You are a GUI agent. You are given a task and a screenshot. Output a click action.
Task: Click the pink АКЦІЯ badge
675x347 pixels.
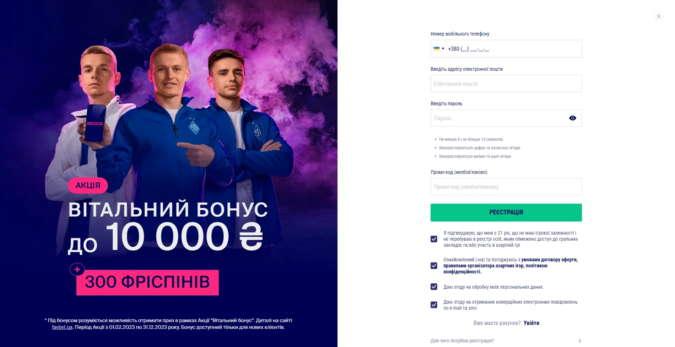[88, 185]
